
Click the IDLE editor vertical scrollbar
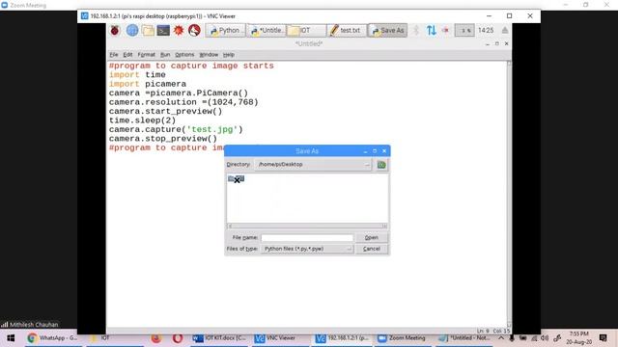pos(509,194)
